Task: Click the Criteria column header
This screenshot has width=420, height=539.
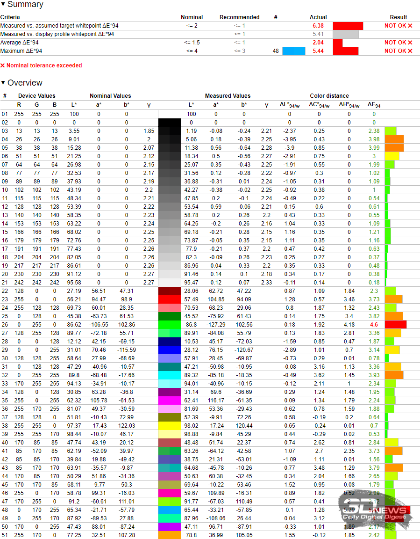Action: (10, 17)
